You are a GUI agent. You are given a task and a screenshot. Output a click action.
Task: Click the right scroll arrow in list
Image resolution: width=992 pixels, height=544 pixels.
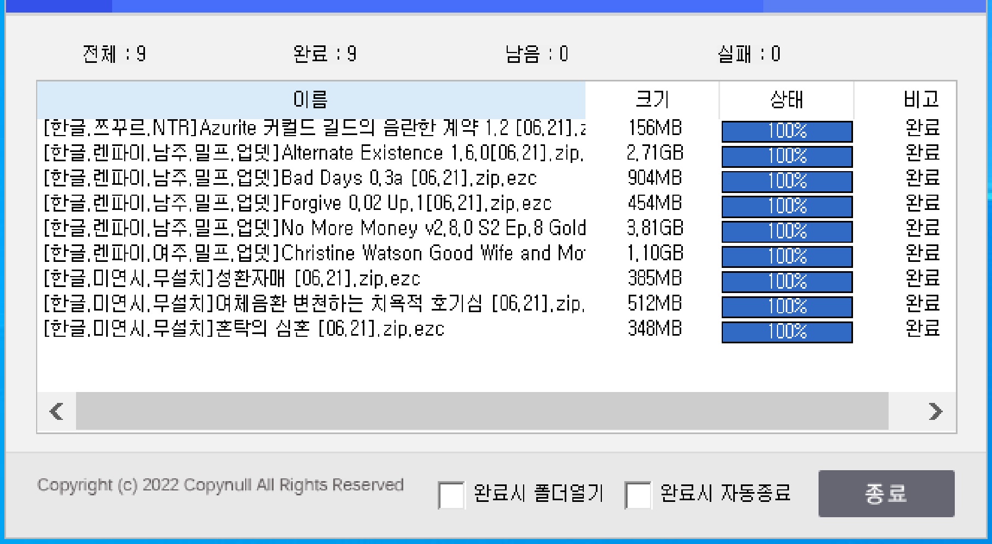[936, 411]
